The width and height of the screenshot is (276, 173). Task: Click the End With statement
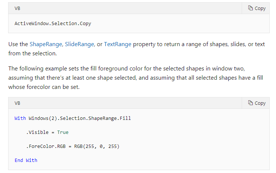click(x=26, y=160)
